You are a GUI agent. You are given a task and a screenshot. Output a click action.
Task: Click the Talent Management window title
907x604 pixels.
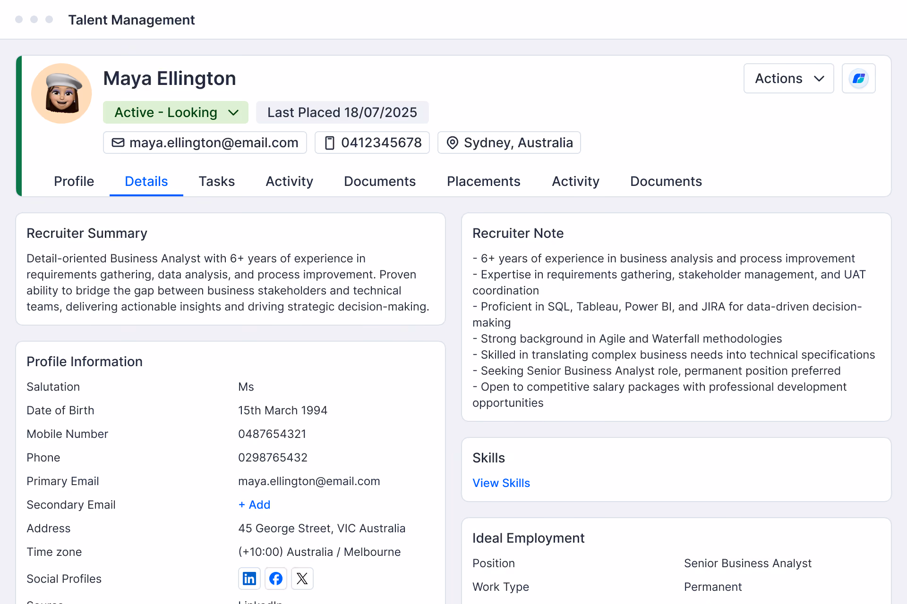pyautogui.click(x=131, y=20)
